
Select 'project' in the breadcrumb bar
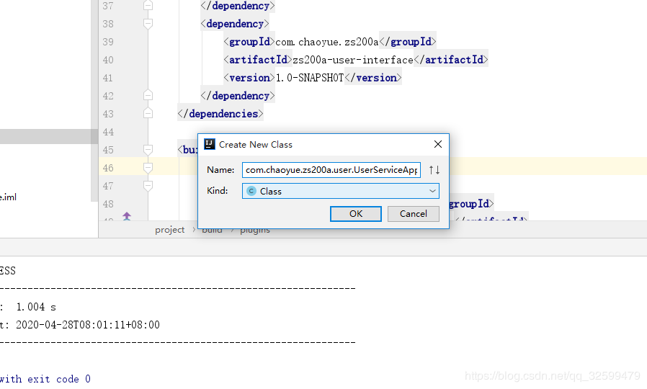[169, 230]
